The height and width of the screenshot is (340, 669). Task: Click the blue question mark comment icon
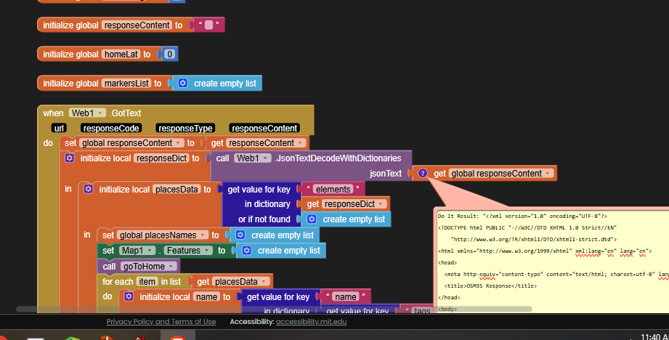[x=422, y=174]
